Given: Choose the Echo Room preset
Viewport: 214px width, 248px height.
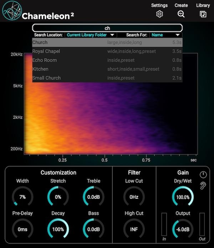Looking at the screenshot, I should [x=107, y=60].
